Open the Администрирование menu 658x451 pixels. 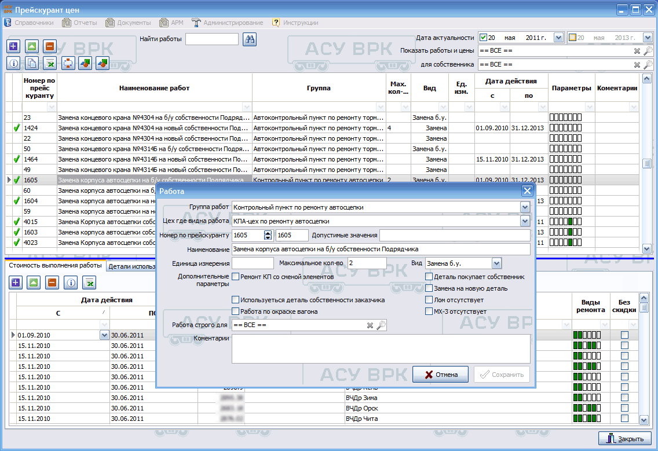pos(228,23)
